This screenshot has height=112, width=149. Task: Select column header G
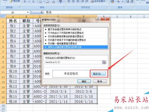[117, 16]
